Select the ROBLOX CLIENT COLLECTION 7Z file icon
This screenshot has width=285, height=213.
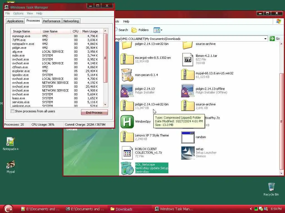(127, 153)
